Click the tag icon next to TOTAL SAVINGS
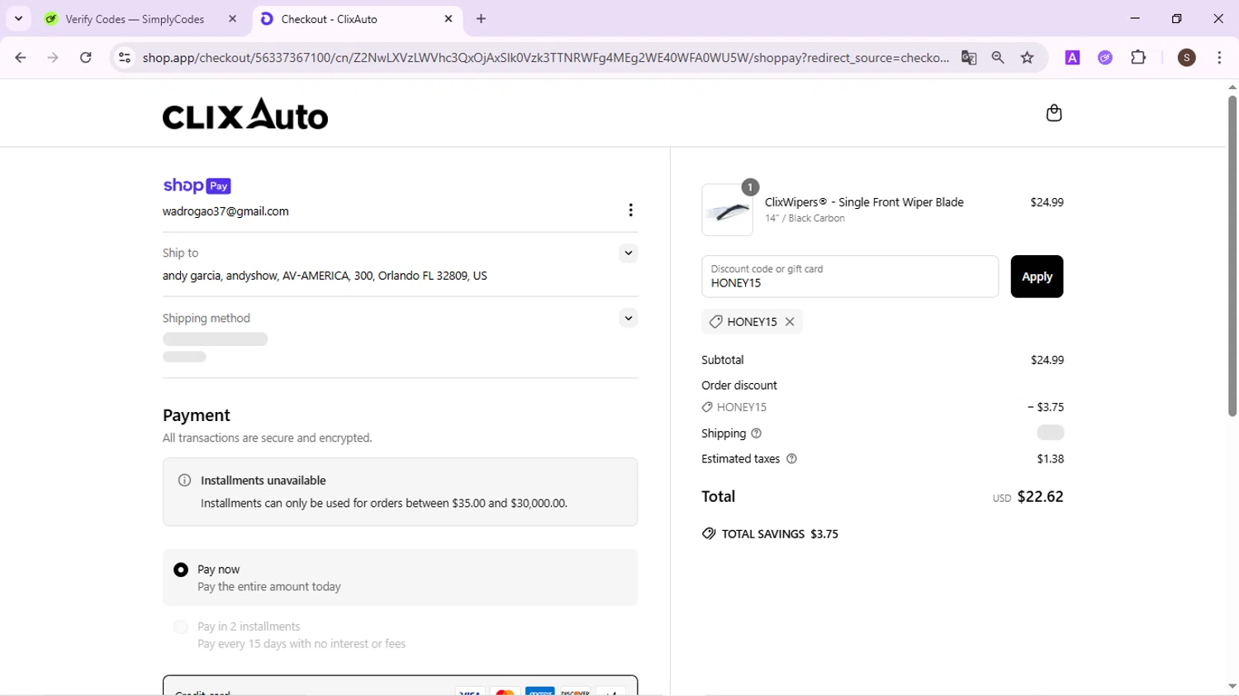Screen dimensions: 1239x696 point(709,534)
